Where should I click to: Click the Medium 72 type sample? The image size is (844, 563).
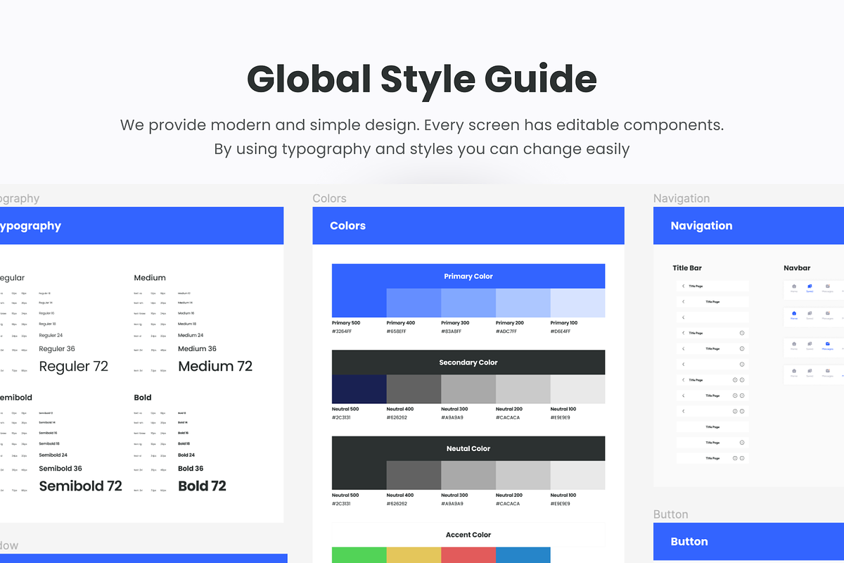click(215, 366)
